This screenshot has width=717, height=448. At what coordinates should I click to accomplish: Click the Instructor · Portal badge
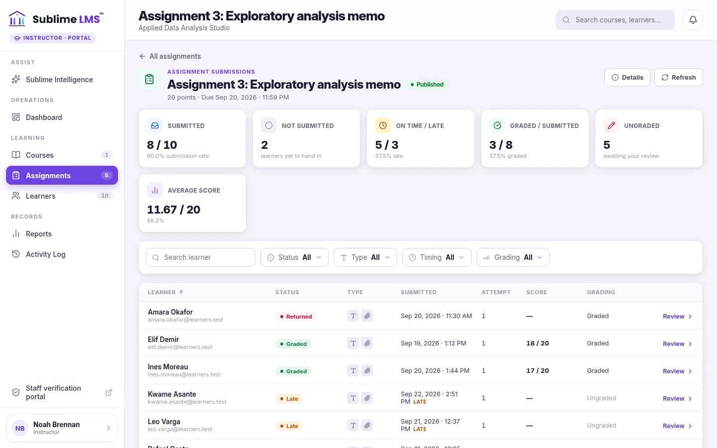click(53, 38)
